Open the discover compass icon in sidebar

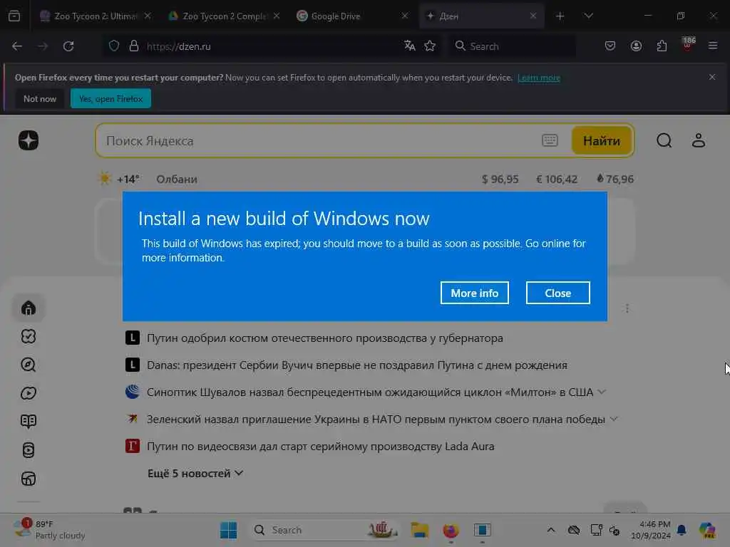tap(29, 365)
